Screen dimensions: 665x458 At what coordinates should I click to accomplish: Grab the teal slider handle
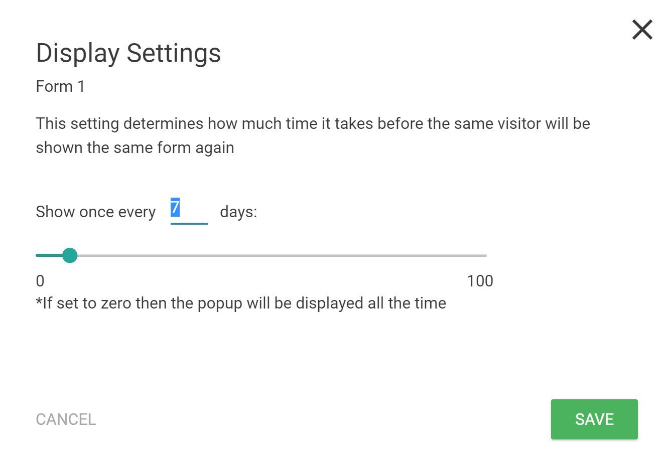[70, 255]
